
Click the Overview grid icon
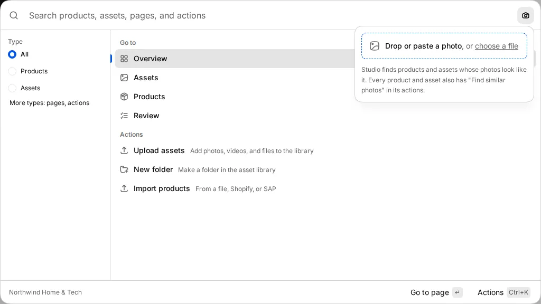124,59
